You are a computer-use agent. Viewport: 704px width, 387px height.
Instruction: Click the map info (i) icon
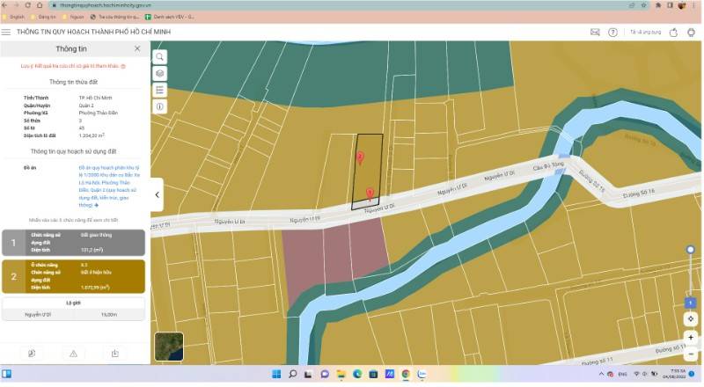(159, 106)
